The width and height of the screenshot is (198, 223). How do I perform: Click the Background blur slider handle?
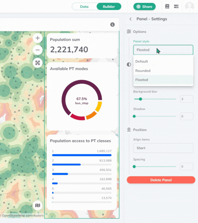coord(141,99)
